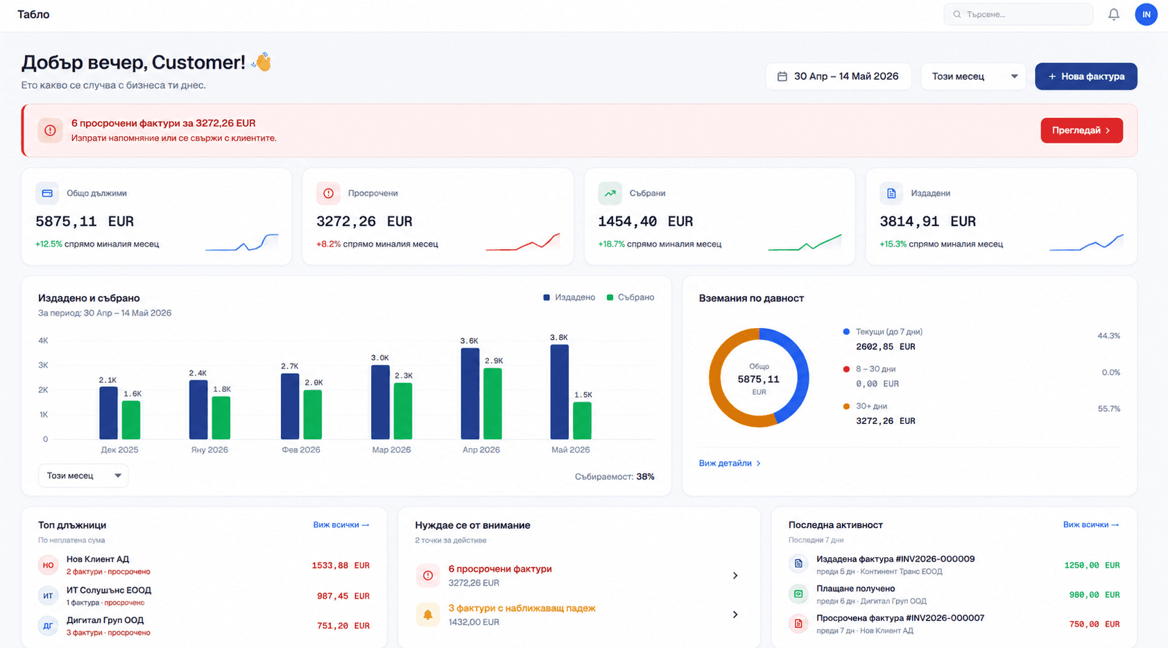Click the Табло page title
1168x648 pixels.
click(33, 14)
